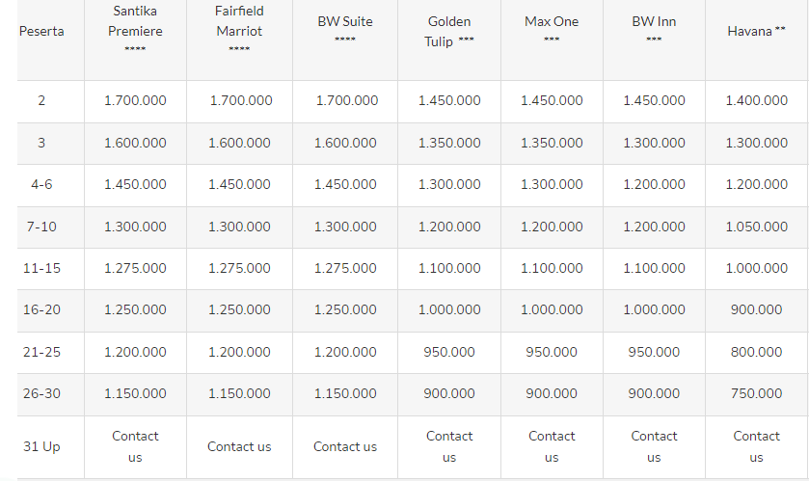Click Havana price 1.050.000 in 7-10 row
The height and width of the screenshot is (481, 809).
pos(756,227)
